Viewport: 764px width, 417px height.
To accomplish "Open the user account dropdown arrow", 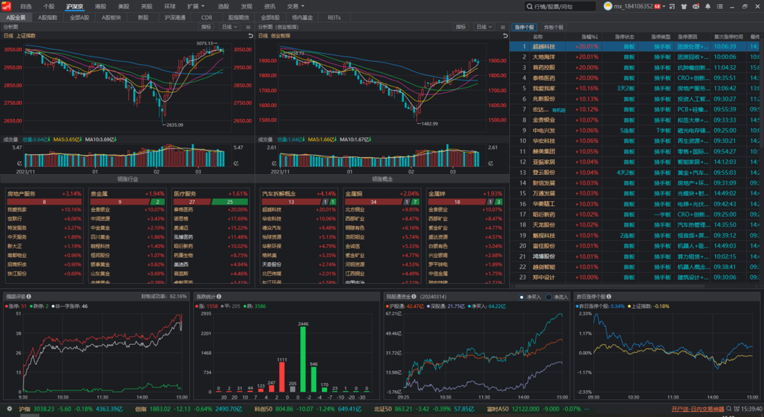I will tap(663, 6).
